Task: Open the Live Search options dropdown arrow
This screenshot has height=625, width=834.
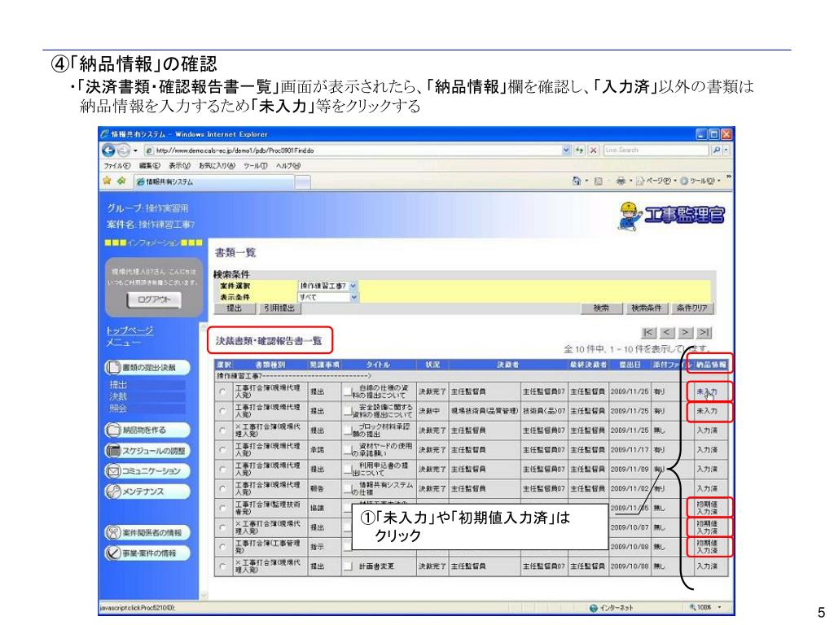Action: pyautogui.click(x=726, y=151)
